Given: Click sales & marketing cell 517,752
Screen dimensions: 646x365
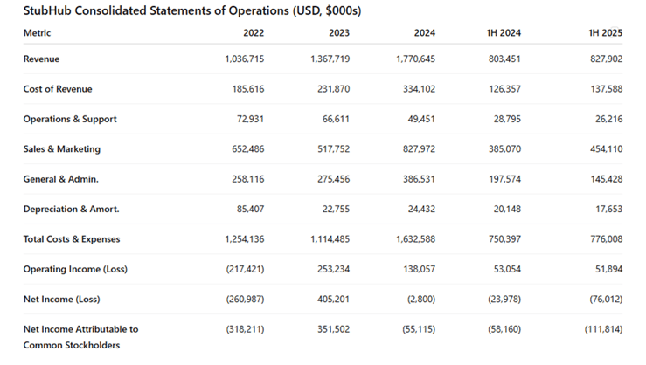Looking at the screenshot, I should click(x=333, y=149).
